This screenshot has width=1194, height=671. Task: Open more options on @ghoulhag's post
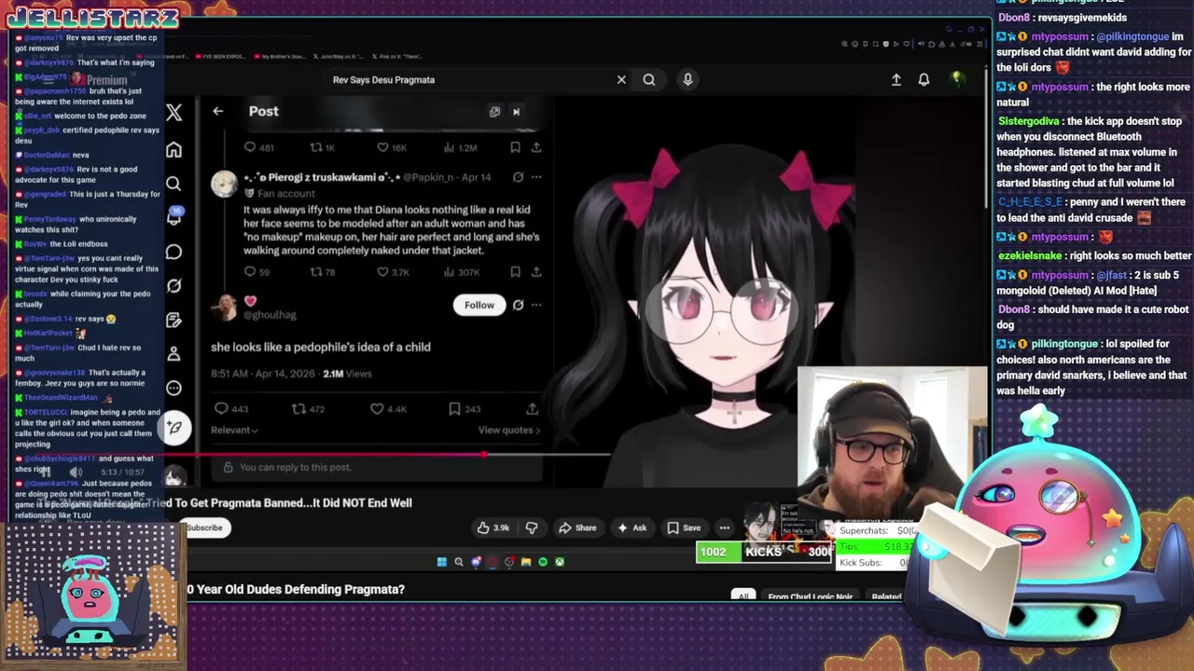coord(536,305)
